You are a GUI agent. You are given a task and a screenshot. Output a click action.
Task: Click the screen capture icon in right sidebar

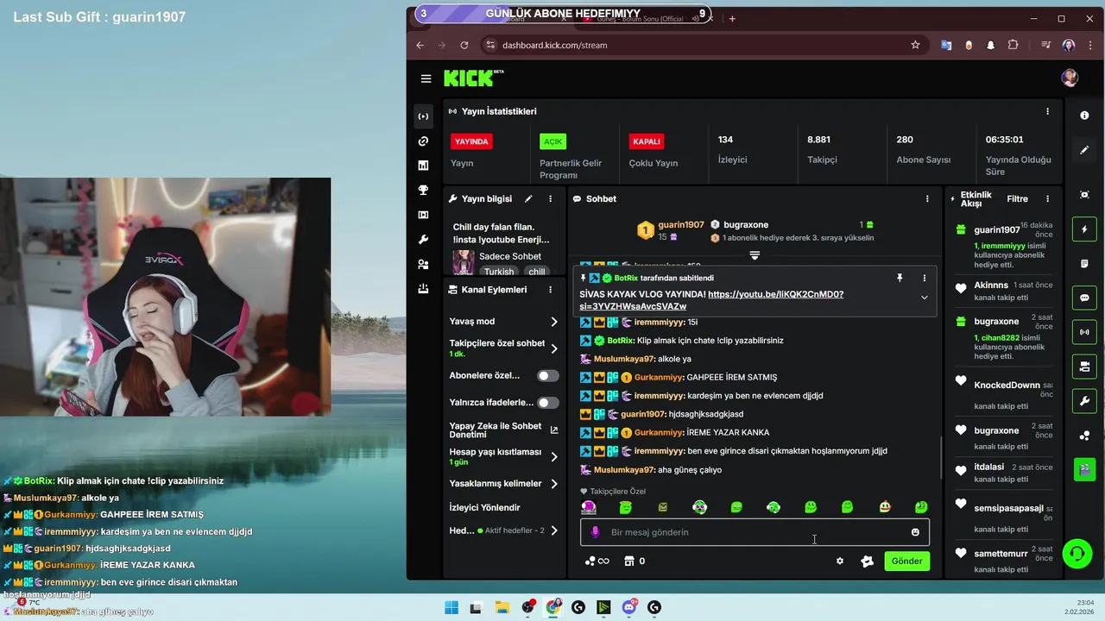pos(1084,195)
